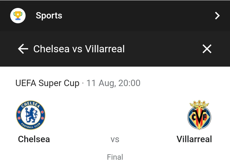The image size is (230, 168).
Task: Click the Chelsea club crest
Action: pyautogui.click(x=31, y=115)
